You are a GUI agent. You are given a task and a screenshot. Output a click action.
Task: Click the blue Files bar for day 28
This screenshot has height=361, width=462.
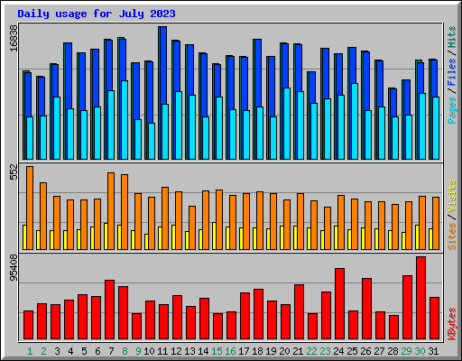point(393,103)
